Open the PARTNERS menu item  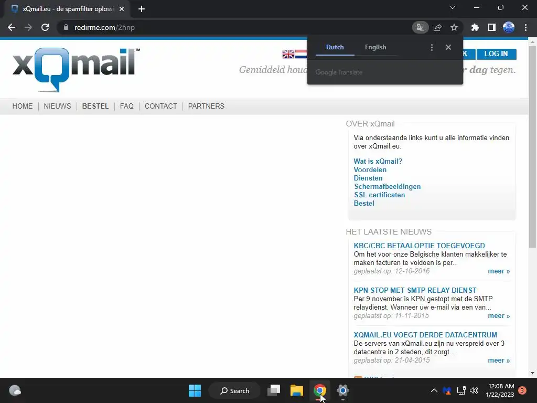pos(206,106)
